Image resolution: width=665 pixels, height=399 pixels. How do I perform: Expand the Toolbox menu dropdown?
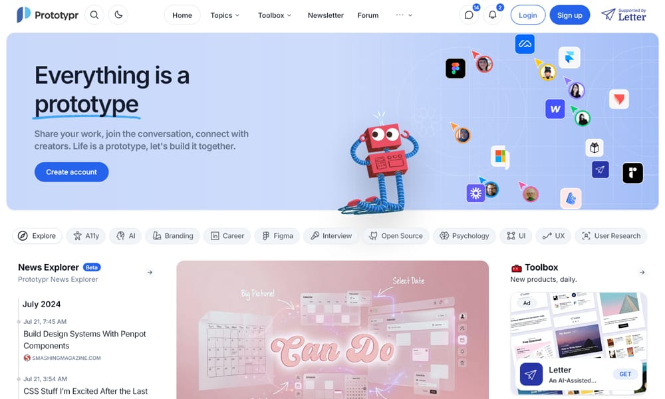pos(275,15)
